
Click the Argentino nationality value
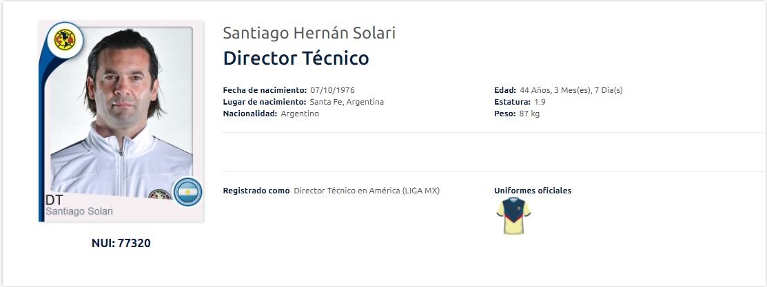pyautogui.click(x=300, y=114)
